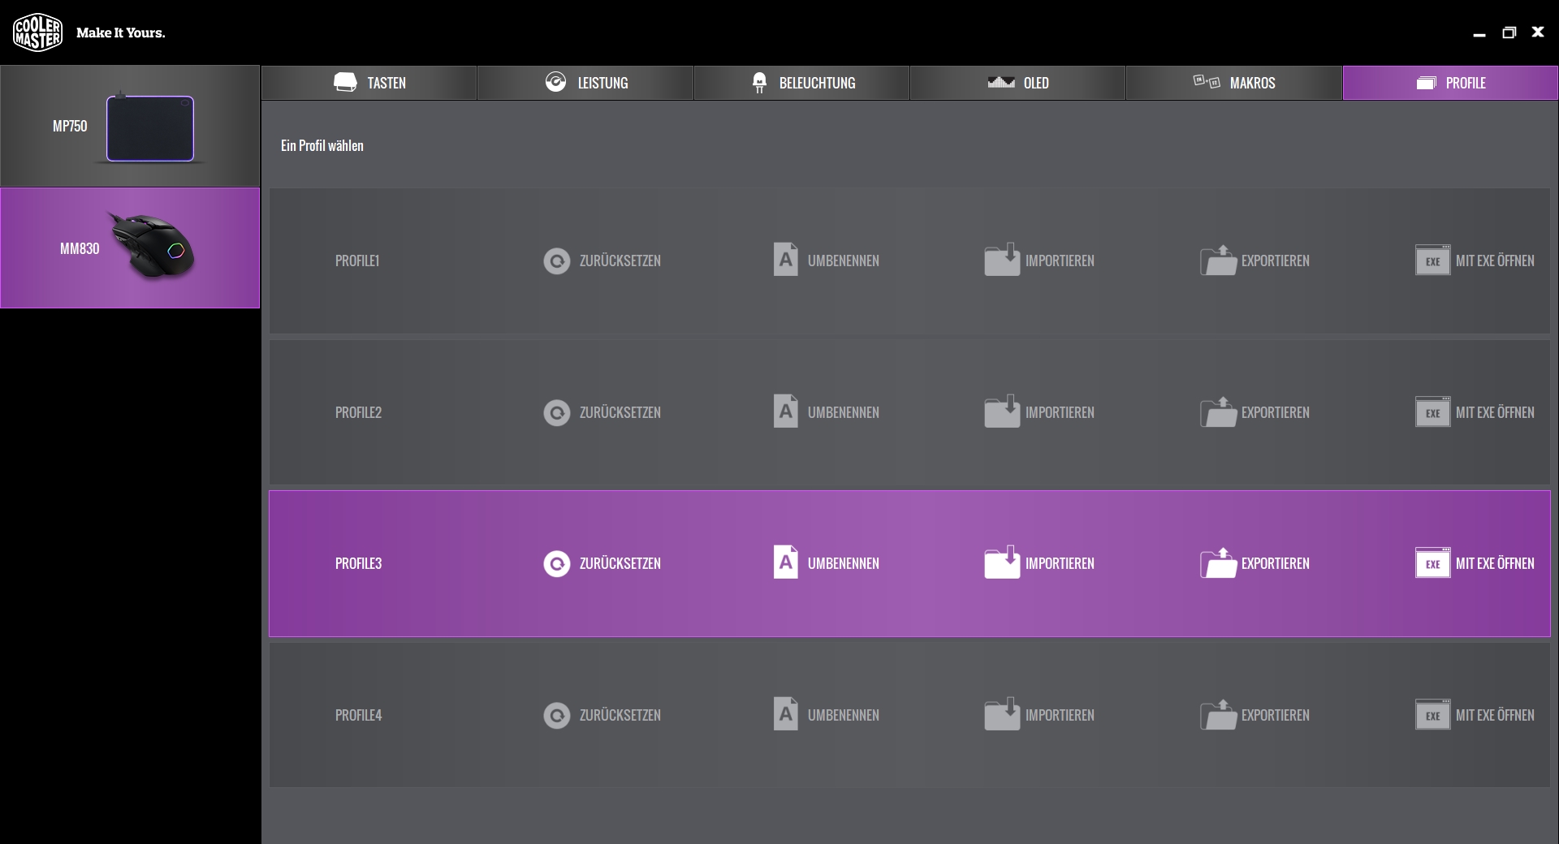Click the import folder icon for PROFILE1

[x=1002, y=260]
